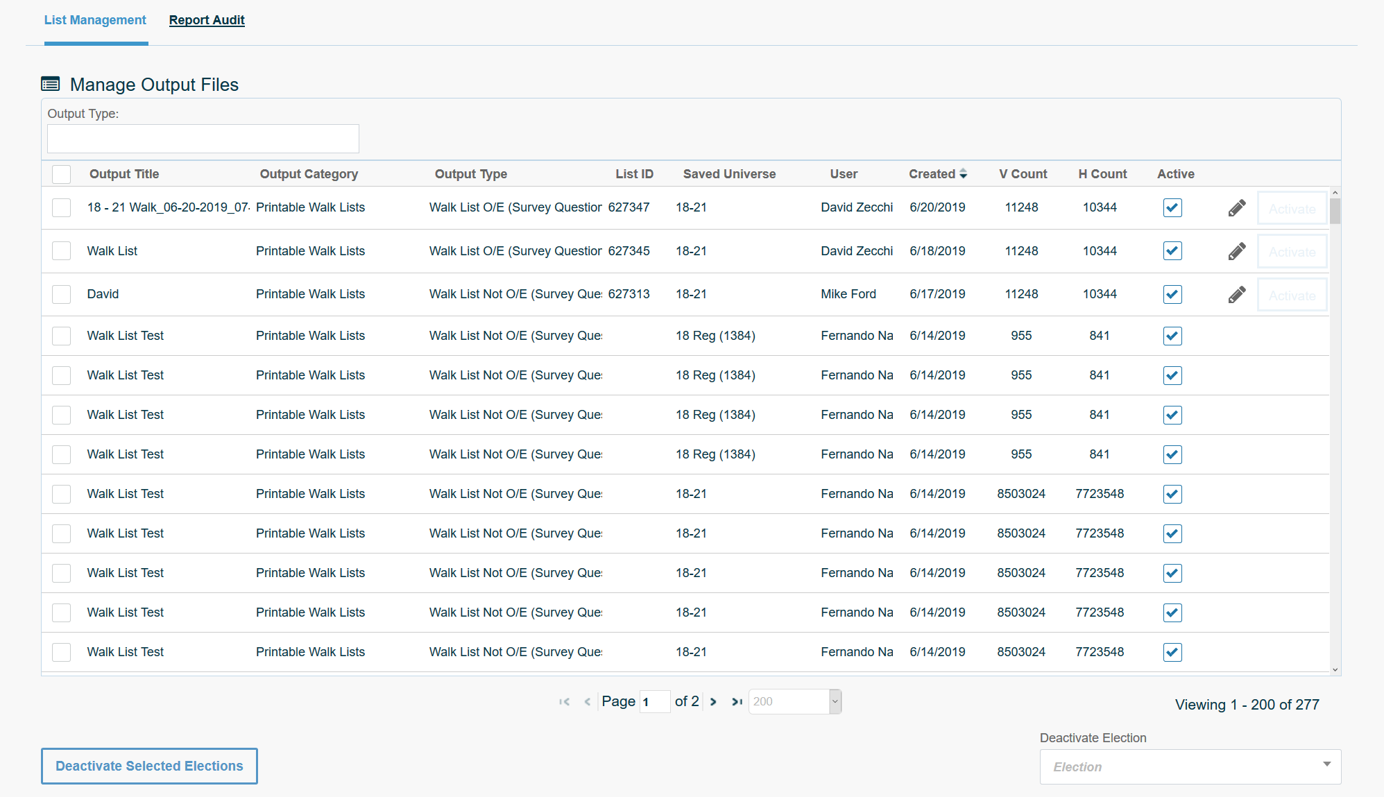The width and height of the screenshot is (1384, 797).
Task: Click the edit pencil on the Walk List row
Action: pyautogui.click(x=1236, y=251)
